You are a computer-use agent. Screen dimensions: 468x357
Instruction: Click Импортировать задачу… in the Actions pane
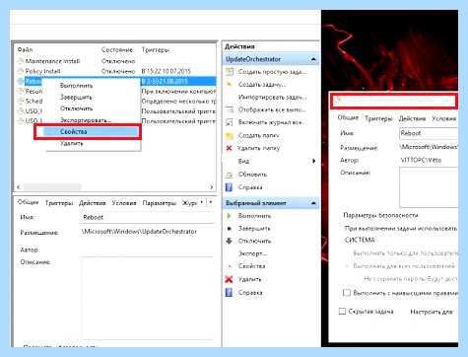click(272, 98)
